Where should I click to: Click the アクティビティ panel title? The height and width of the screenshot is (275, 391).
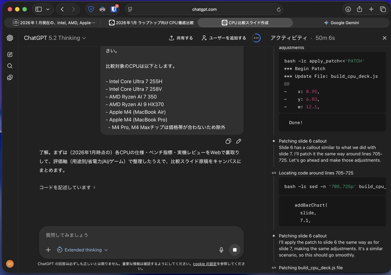tap(289, 38)
